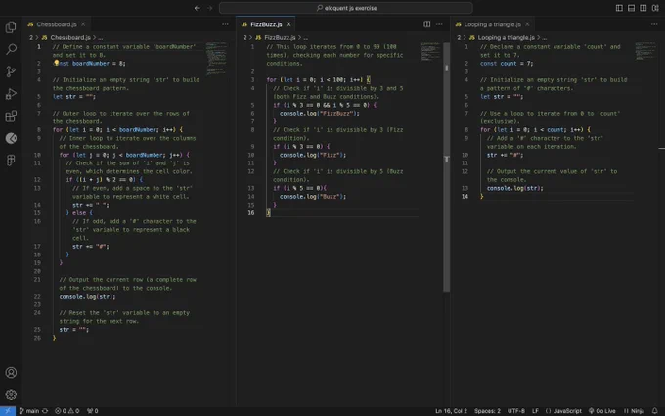Screen dimensions: 665x416
Task: Open notifications bell in status bar
Action: click(655, 411)
